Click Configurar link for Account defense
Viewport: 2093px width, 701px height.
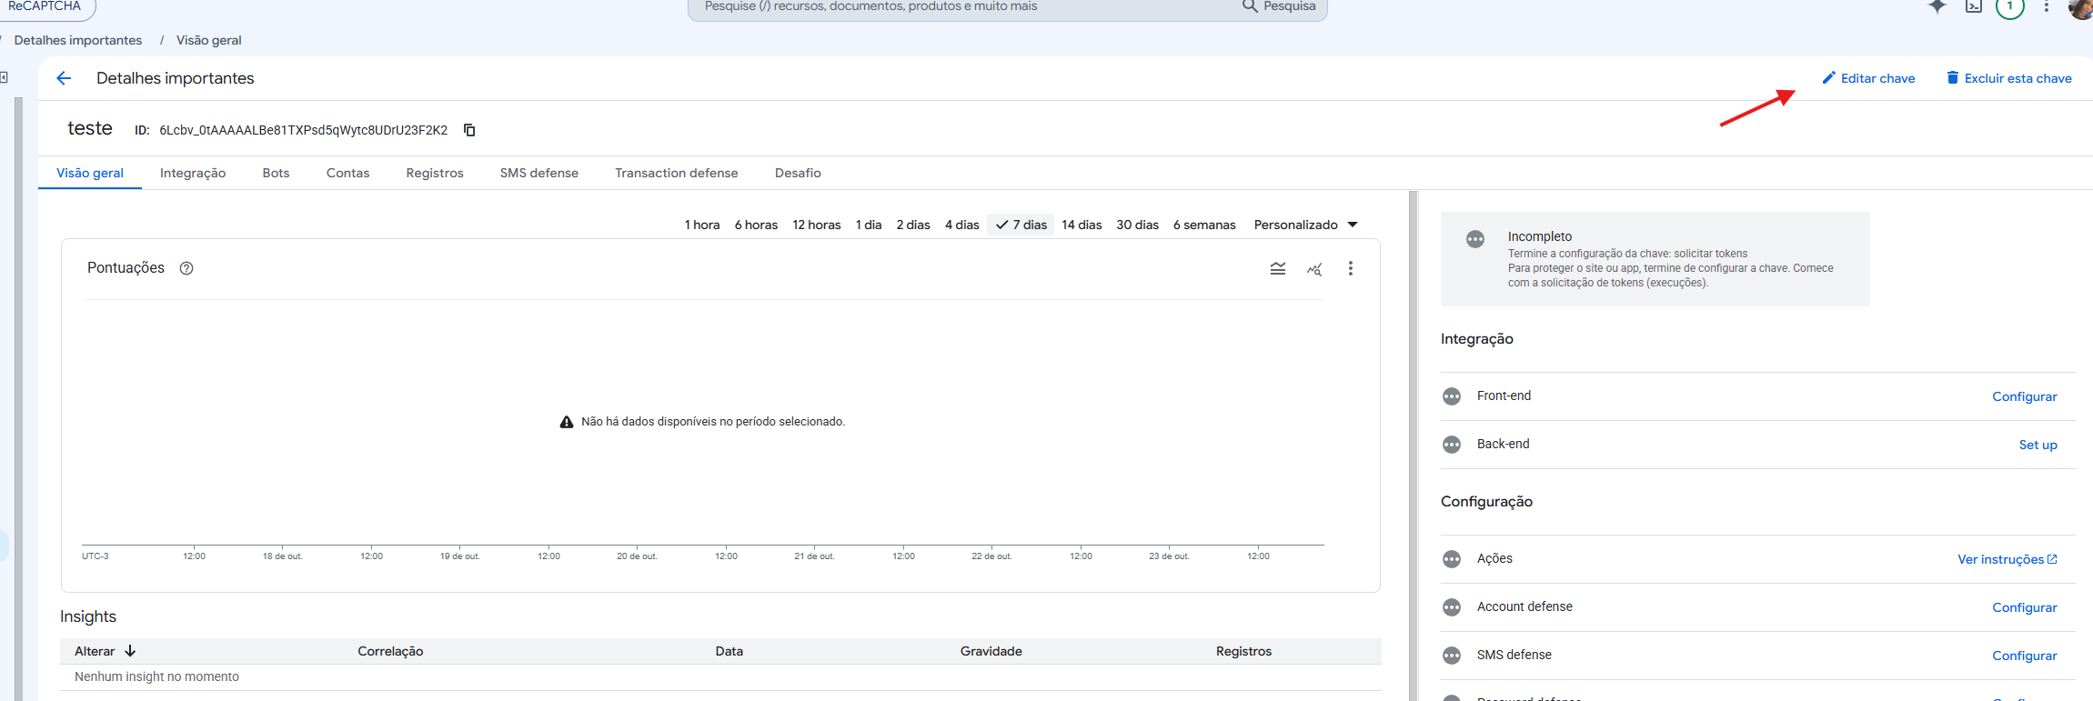tap(2024, 607)
